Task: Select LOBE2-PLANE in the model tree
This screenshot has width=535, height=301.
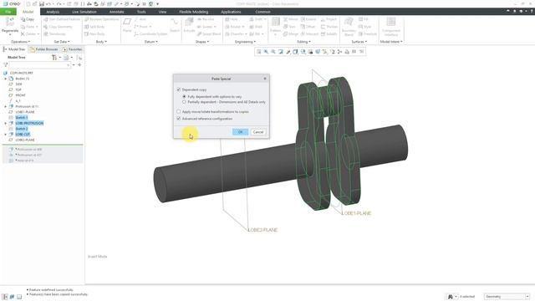Action: (25, 140)
